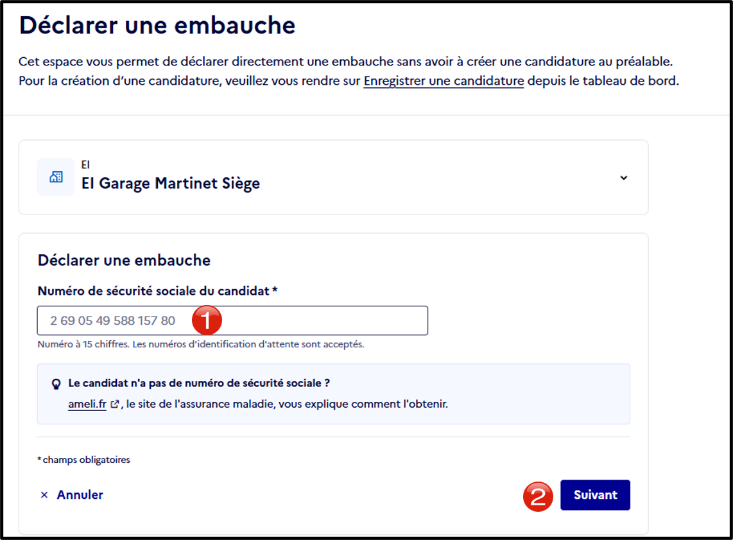Click the external link icon after ameli.fr
The width and height of the screenshot is (733, 540).
point(114,404)
